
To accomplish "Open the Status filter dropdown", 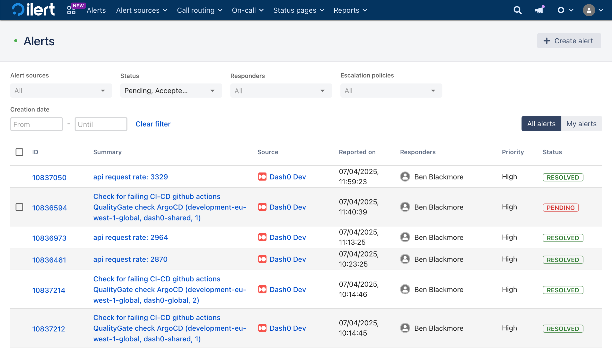I will coord(171,91).
